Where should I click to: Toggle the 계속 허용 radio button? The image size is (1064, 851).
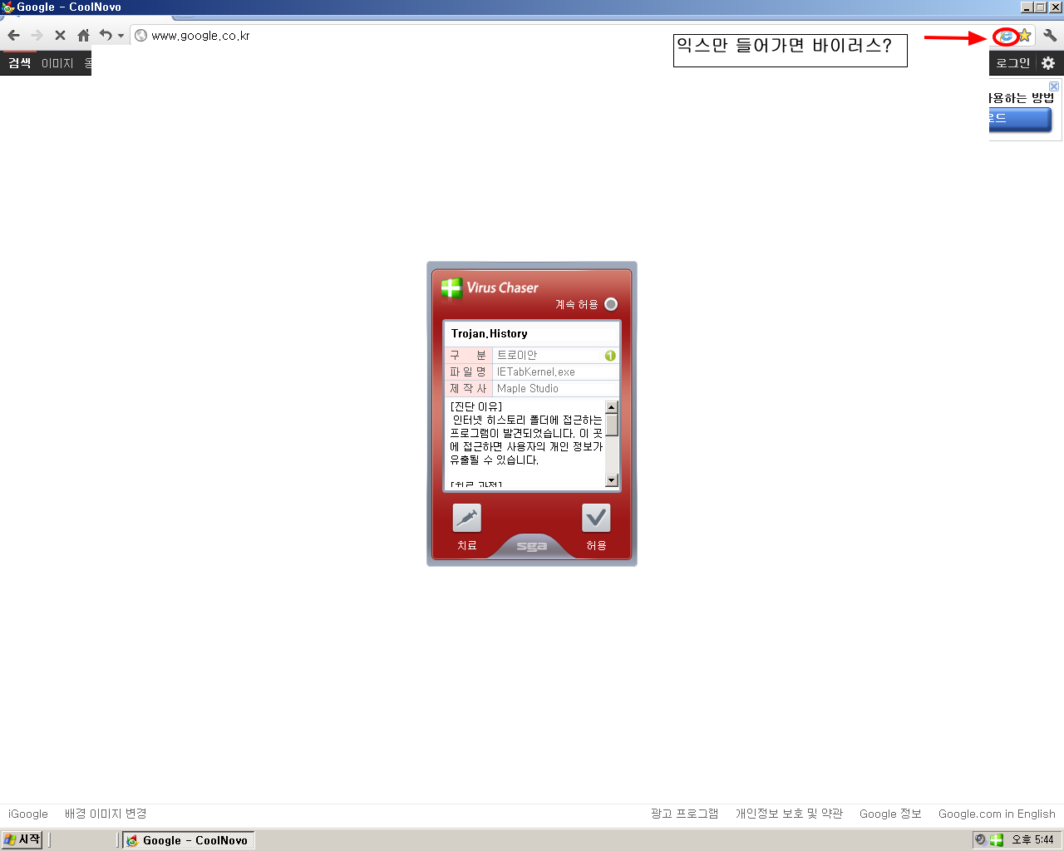pos(611,304)
